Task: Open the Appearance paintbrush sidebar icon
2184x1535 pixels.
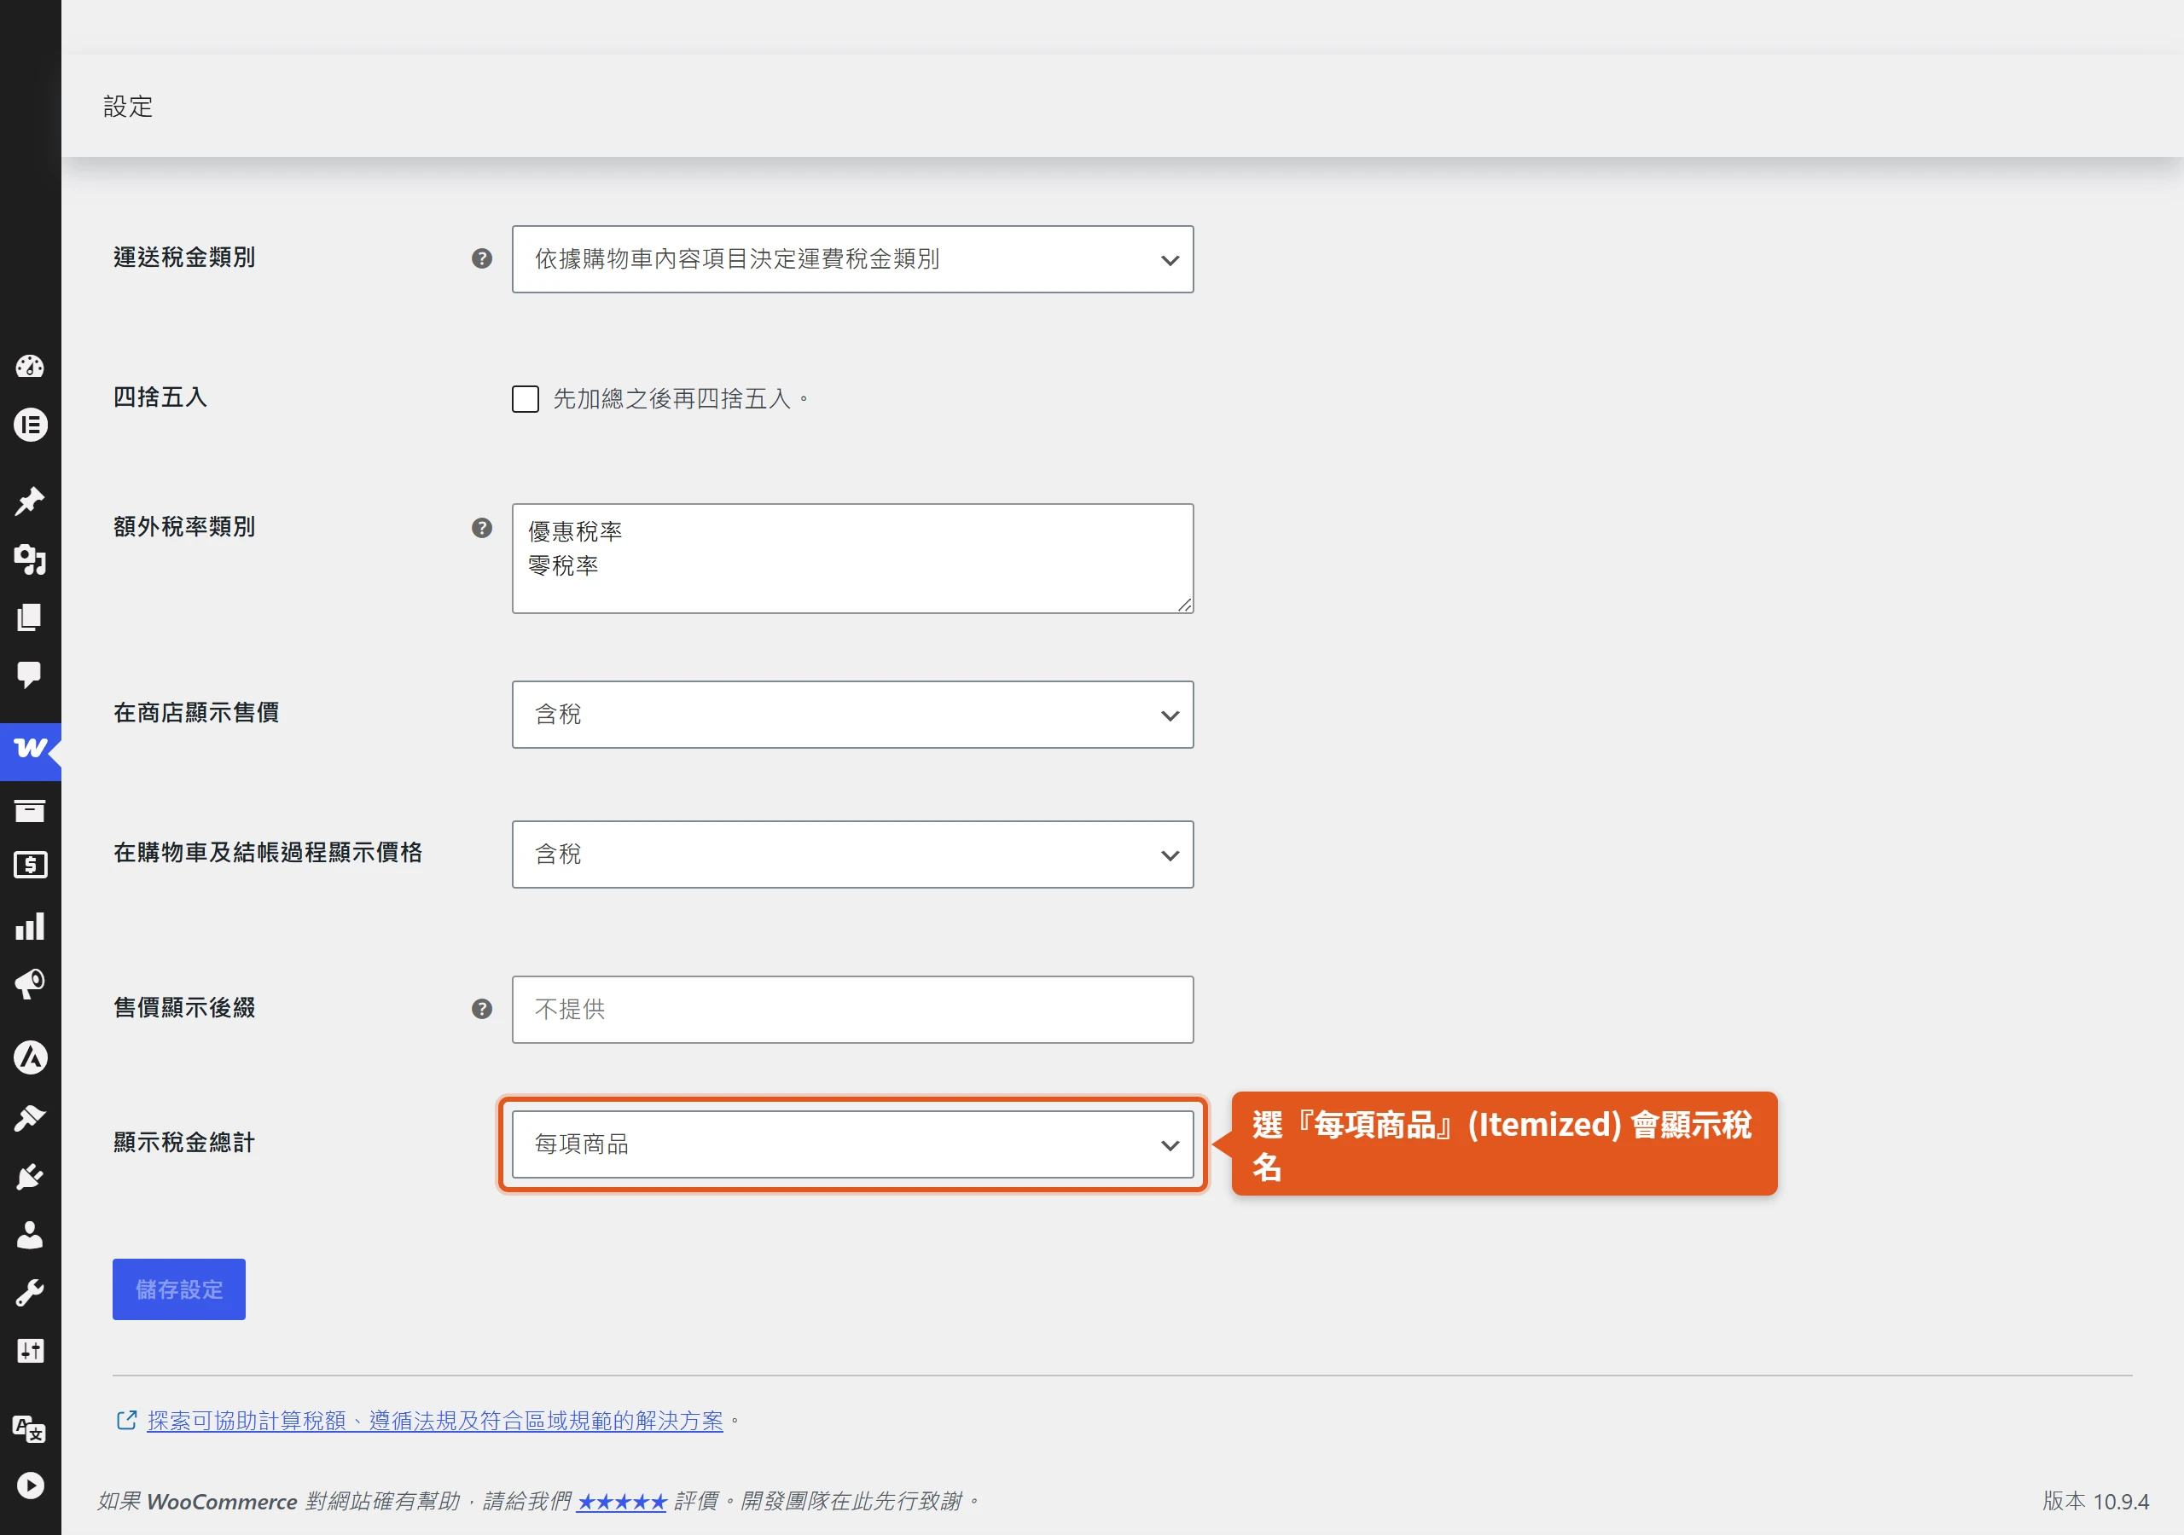Action: (x=30, y=1117)
